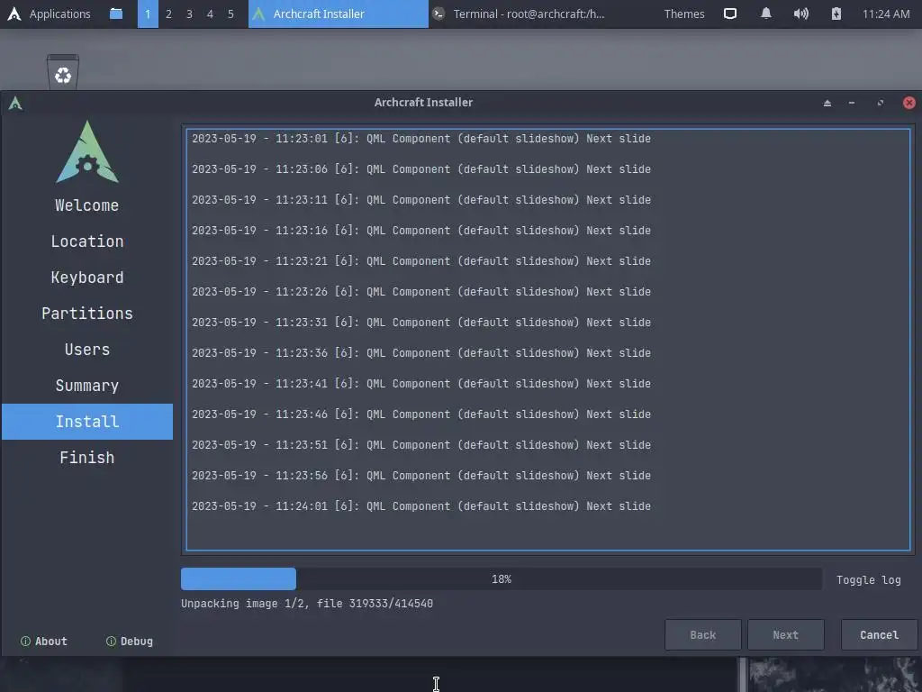Viewport: 922px width, 692px height.
Task: Click the log line timestamped 11:23:01
Action: tap(421, 139)
